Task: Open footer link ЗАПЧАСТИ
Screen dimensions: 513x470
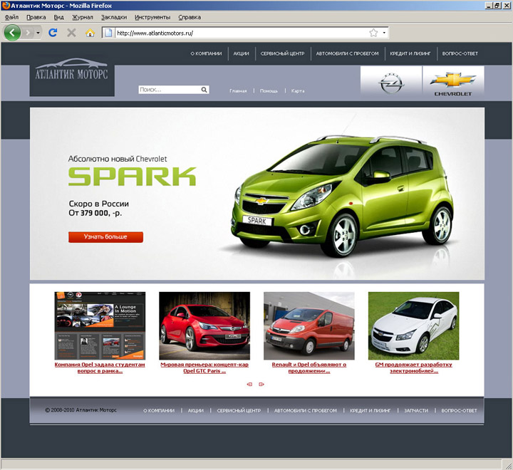Action: point(416,410)
